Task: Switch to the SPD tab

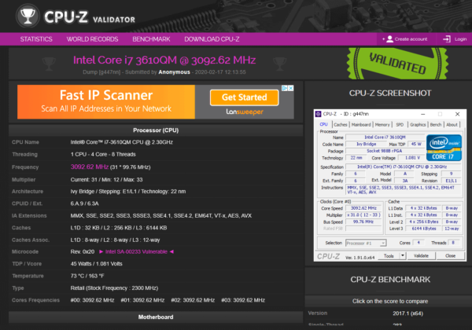Action: (400, 125)
